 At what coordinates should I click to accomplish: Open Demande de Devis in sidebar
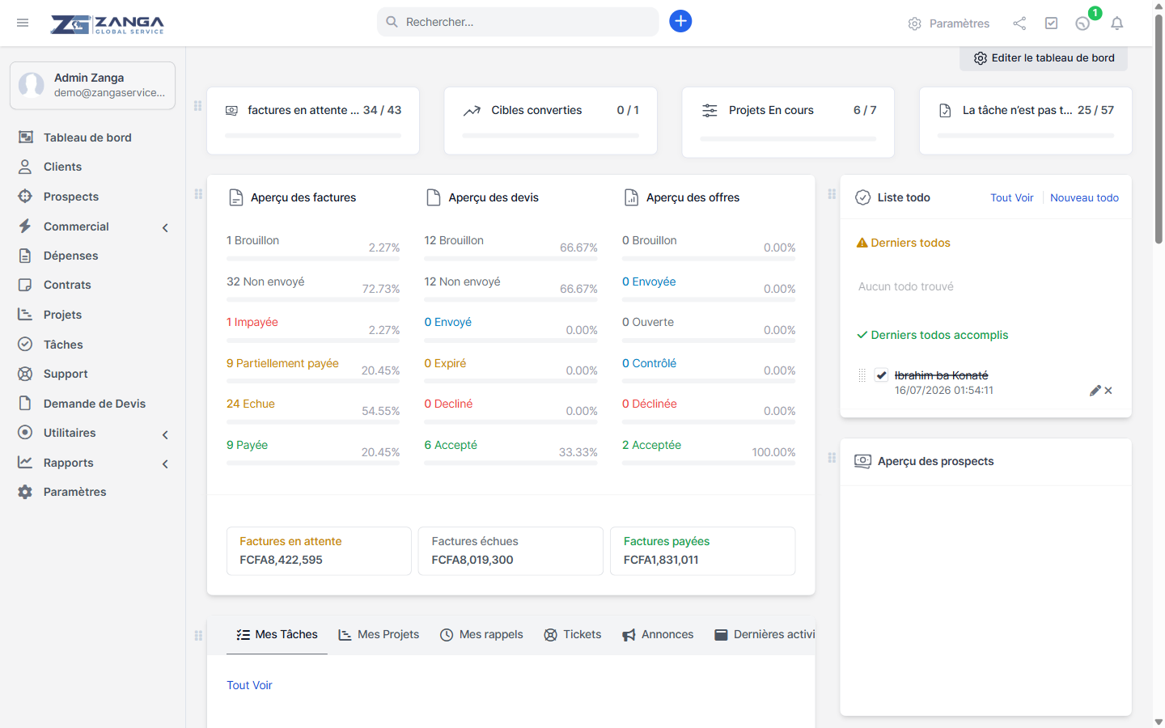point(93,404)
